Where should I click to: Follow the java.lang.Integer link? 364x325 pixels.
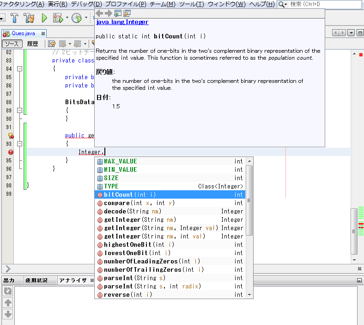click(122, 22)
